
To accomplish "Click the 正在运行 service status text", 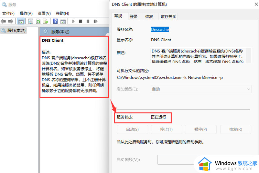I will point(158,117).
